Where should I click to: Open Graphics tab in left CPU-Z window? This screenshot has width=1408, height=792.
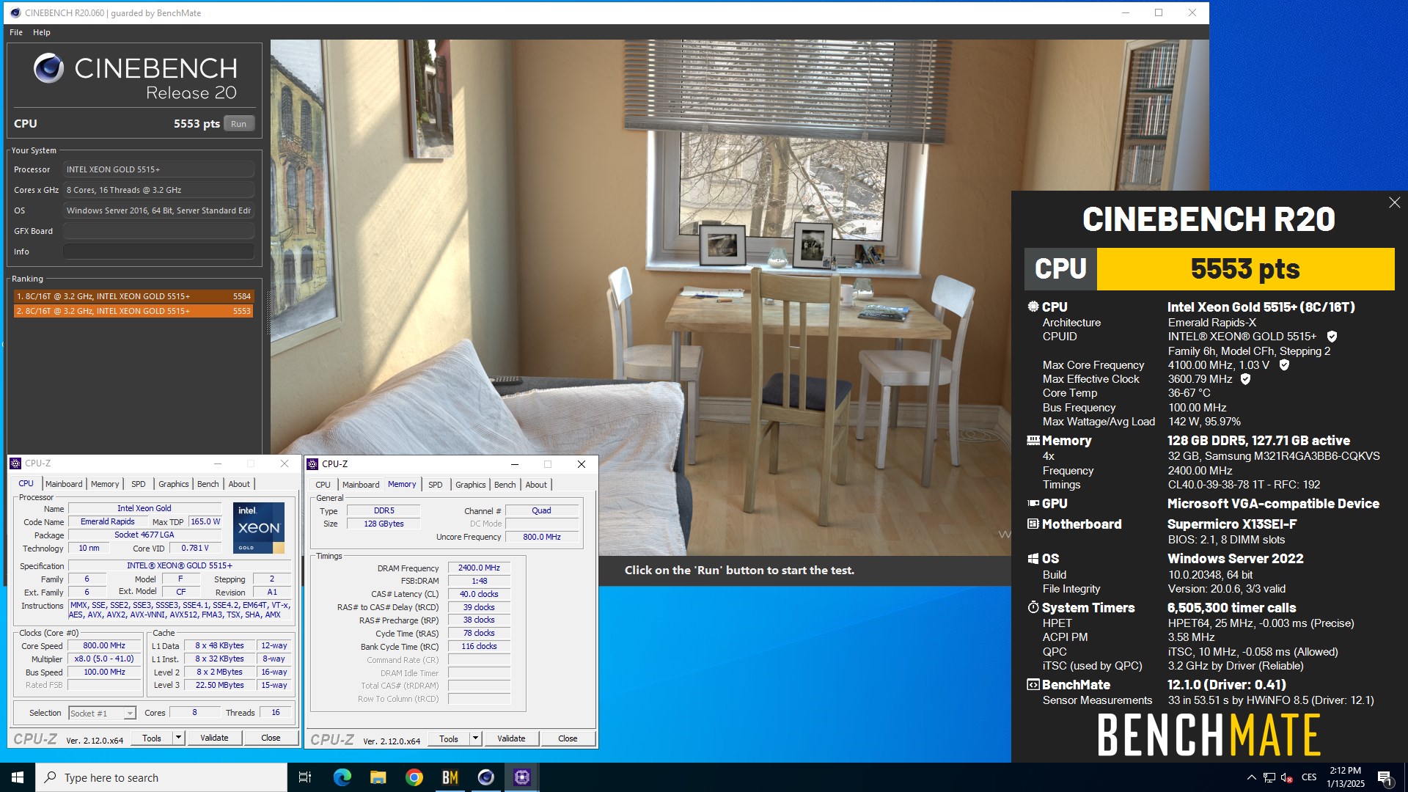[174, 484]
